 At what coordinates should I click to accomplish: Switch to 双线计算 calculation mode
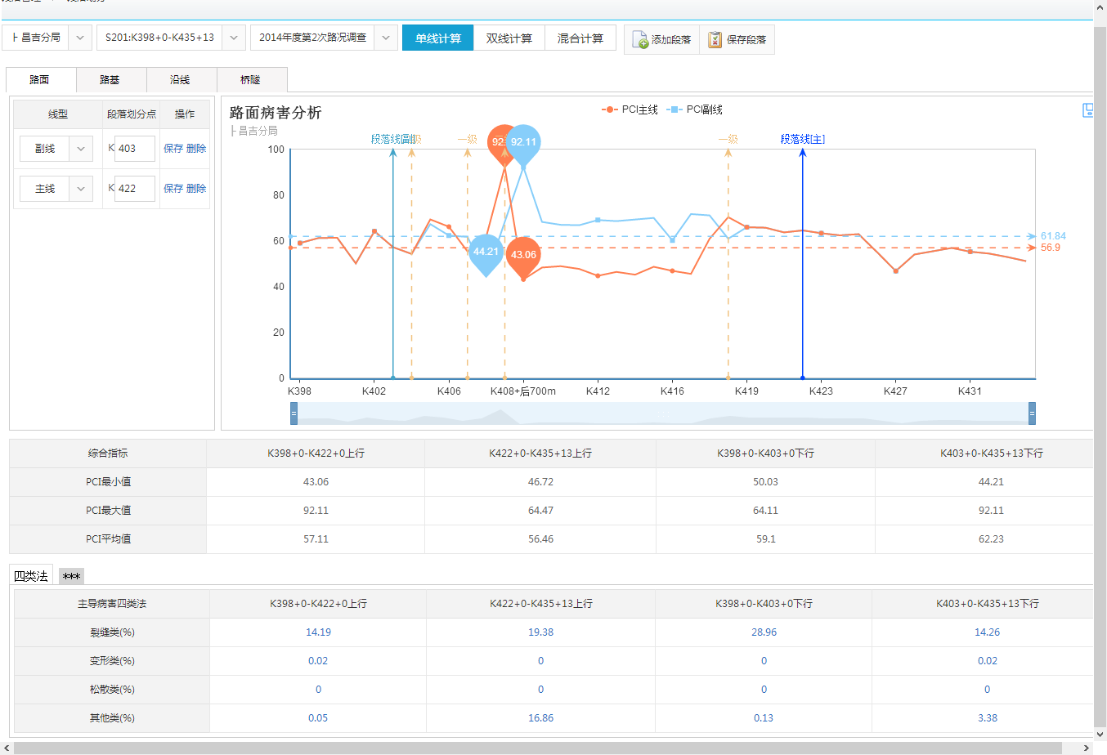[509, 38]
